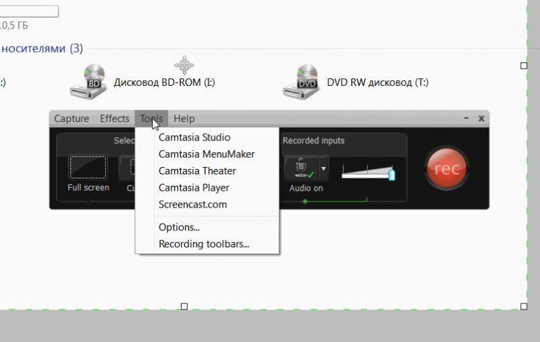Open the Effects menu
The image size is (540, 342).
(114, 118)
